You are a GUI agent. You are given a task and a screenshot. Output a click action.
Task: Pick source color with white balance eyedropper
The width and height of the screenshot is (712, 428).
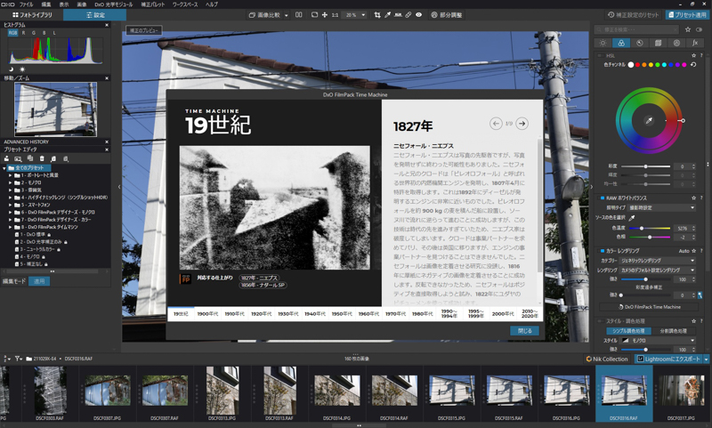pyautogui.click(x=632, y=218)
